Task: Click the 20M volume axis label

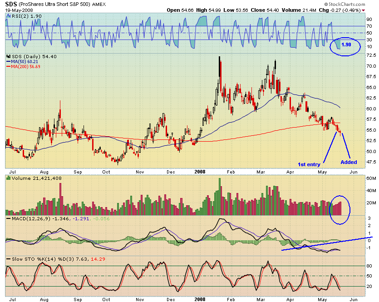Action: pos(371,203)
